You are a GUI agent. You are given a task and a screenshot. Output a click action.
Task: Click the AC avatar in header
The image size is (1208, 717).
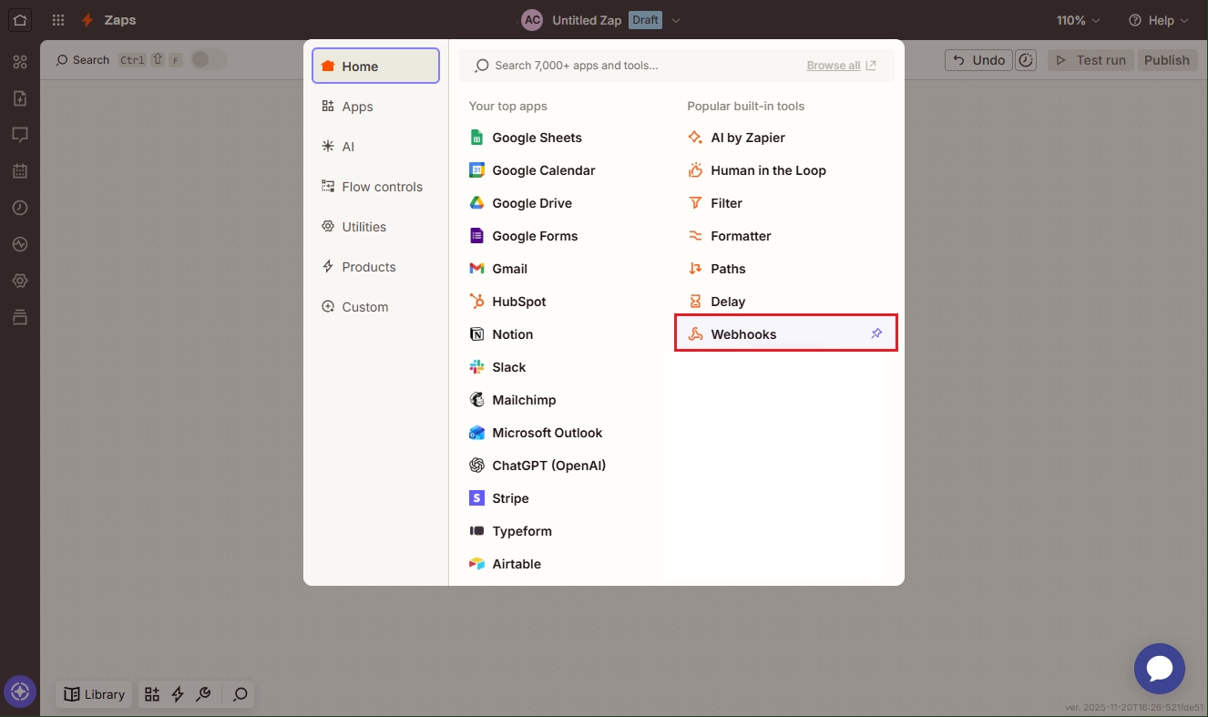532,20
